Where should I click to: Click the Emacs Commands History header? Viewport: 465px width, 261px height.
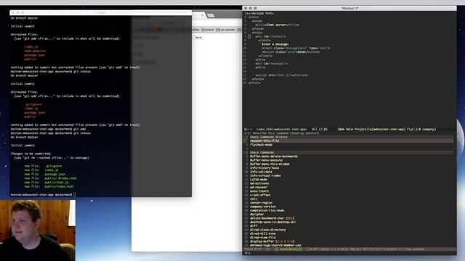coord(269,137)
